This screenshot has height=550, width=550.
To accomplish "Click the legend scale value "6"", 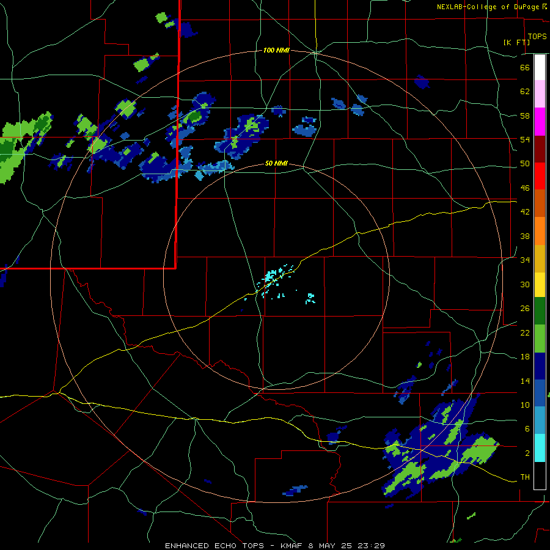I will [527, 428].
